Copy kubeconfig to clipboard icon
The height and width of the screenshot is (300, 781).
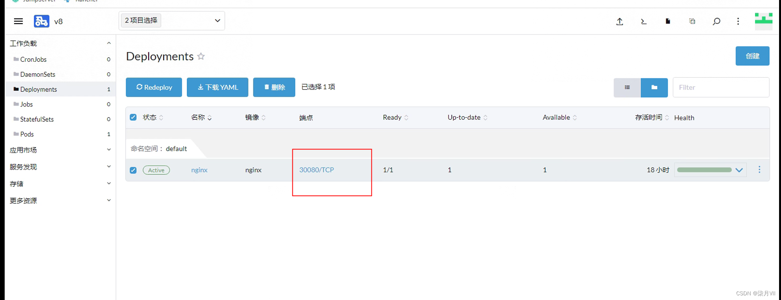pyautogui.click(x=692, y=21)
